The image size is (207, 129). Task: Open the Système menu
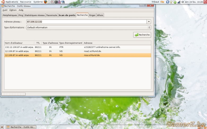pos(38,2)
